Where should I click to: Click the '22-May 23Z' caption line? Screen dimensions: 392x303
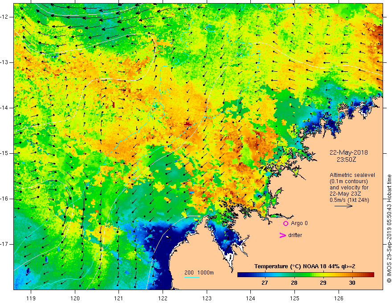[345, 194]
